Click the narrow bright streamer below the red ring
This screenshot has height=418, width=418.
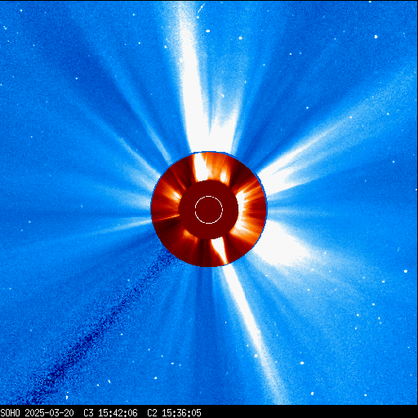coord(251,327)
